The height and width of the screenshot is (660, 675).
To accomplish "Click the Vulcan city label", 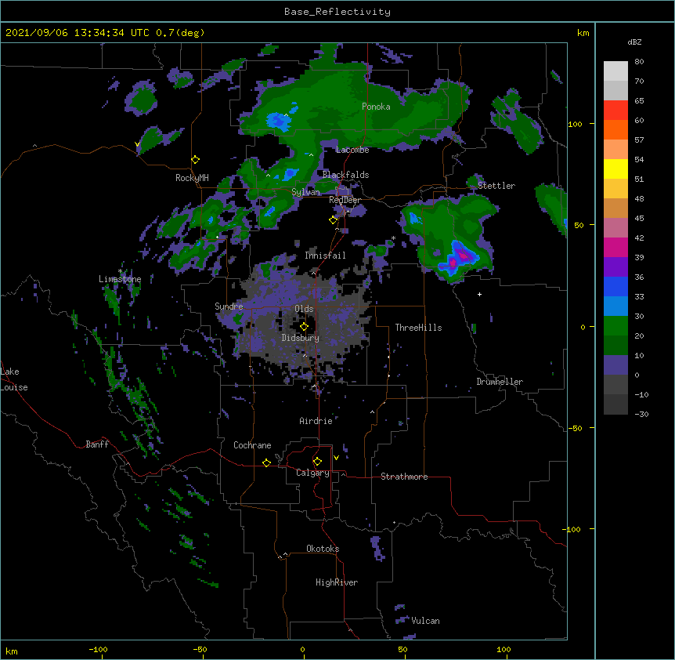I will (x=426, y=621).
